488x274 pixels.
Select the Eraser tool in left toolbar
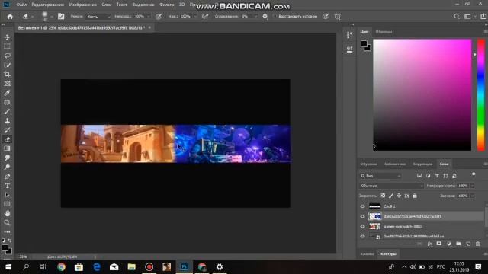(7, 139)
